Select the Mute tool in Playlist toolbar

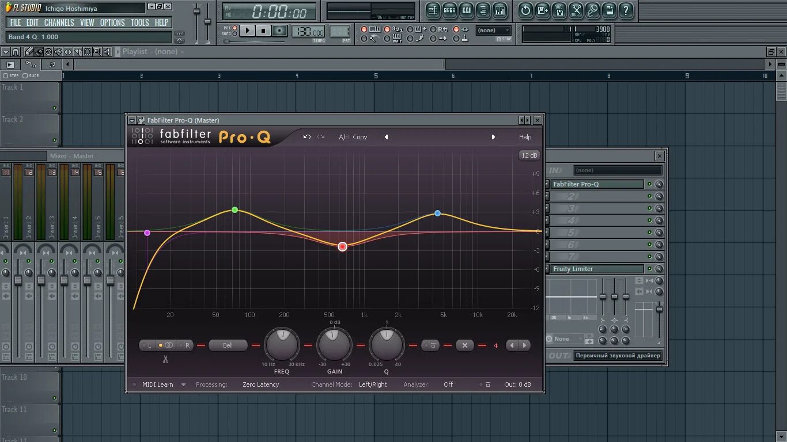(58, 52)
